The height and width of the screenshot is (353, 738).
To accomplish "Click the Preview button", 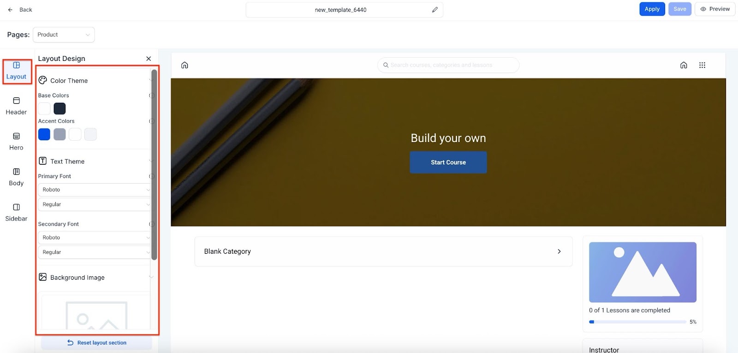I will (714, 9).
